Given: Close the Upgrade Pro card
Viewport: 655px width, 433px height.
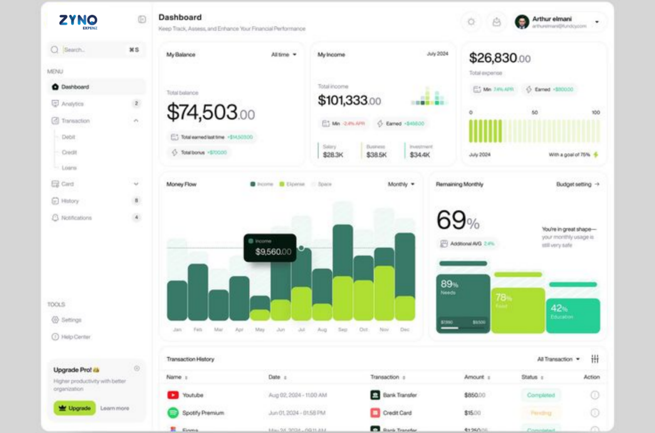Looking at the screenshot, I should coord(137,368).
